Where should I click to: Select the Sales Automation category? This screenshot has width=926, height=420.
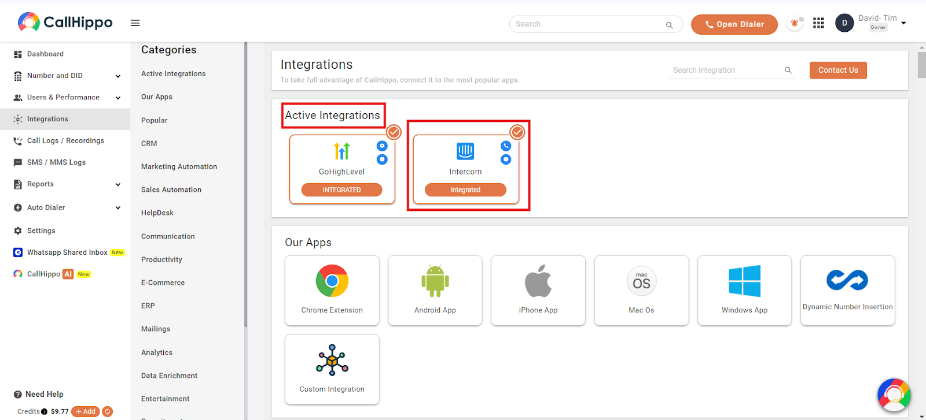coord(171,189)
